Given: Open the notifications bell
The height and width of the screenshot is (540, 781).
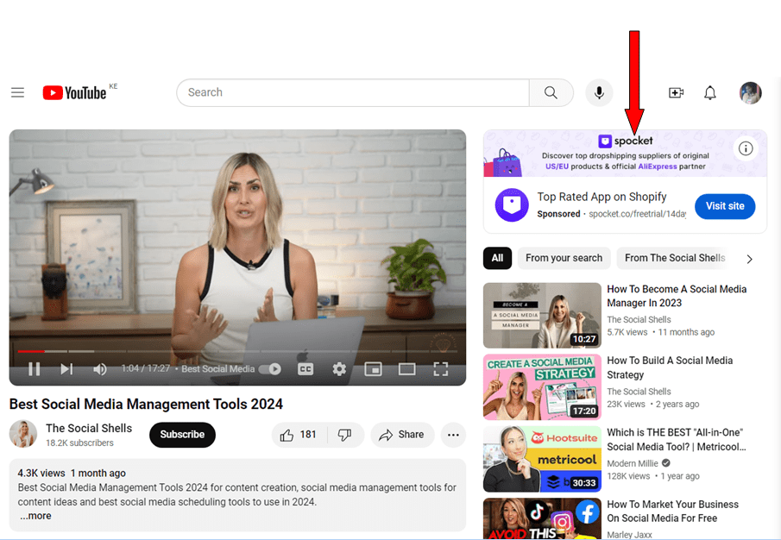Looking at the screenshot, I should pos(709,92).
